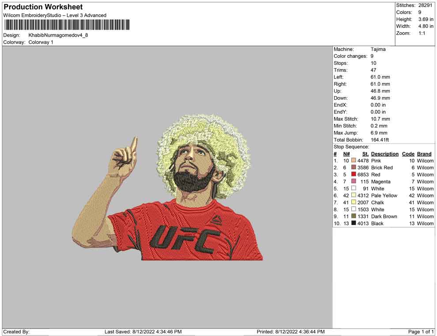The width and height of the screenshot is (437, 336).
Task: Click the EndX value '0.00 in'
Action: pos(378,105)
